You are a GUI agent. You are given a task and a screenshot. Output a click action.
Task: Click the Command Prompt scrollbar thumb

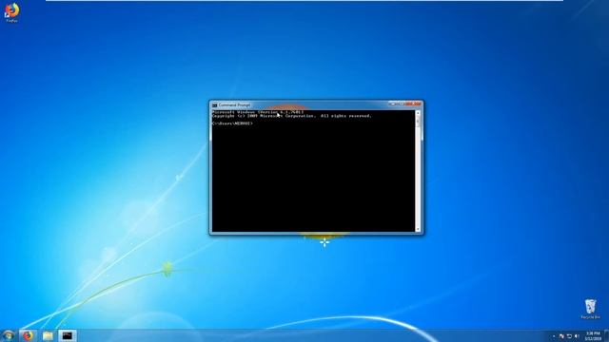418,122
